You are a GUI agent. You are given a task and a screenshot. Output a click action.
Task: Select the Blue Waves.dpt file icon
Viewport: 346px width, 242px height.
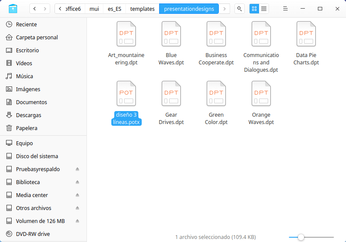pyautogui.click(x=171, y=34)
